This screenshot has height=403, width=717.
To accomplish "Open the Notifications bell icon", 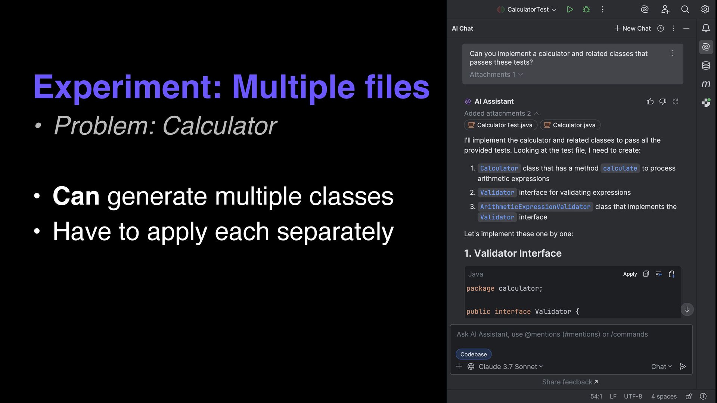I will click(706, 28).
